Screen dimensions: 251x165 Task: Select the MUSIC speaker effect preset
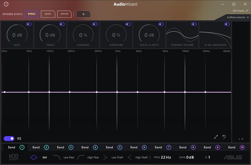pyautogui.click(x=48, y=14)
